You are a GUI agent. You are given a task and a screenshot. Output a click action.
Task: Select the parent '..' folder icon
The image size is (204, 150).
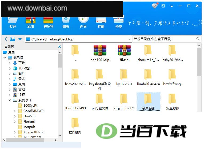[x=75, y=50]
